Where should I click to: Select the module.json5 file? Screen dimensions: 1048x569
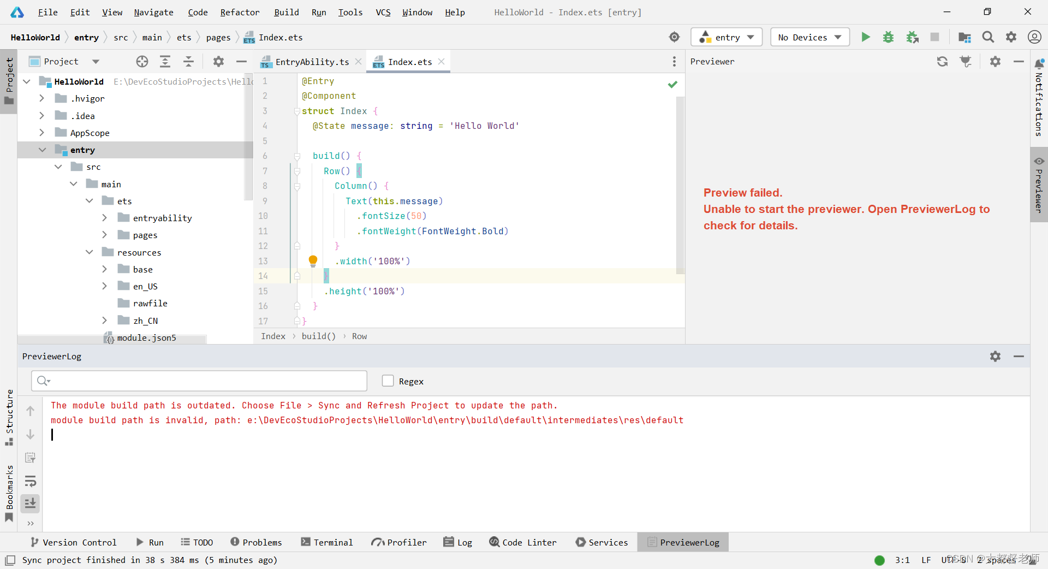pos(146,338)
